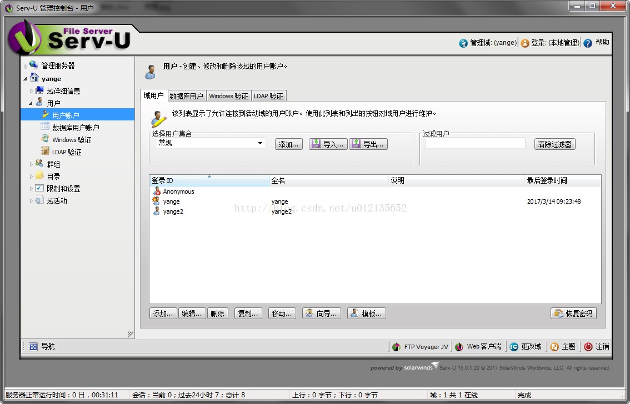Open the 选择用户集合 dropdown showing 常规
The width and height of the screenshot is (630, 404).
211,143
